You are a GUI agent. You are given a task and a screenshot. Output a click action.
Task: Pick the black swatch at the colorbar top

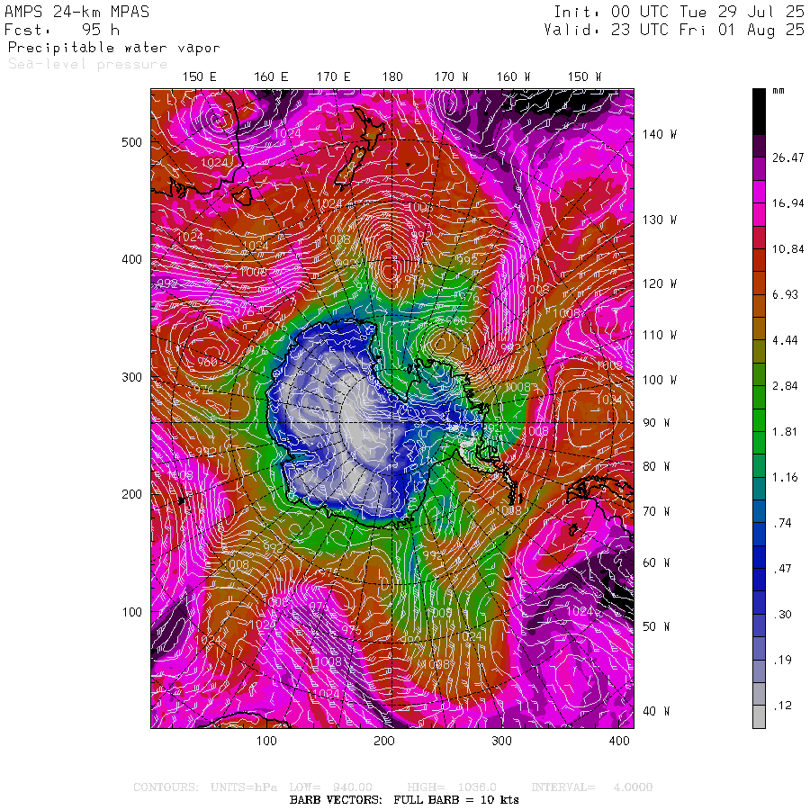click(x=759, y=111)
